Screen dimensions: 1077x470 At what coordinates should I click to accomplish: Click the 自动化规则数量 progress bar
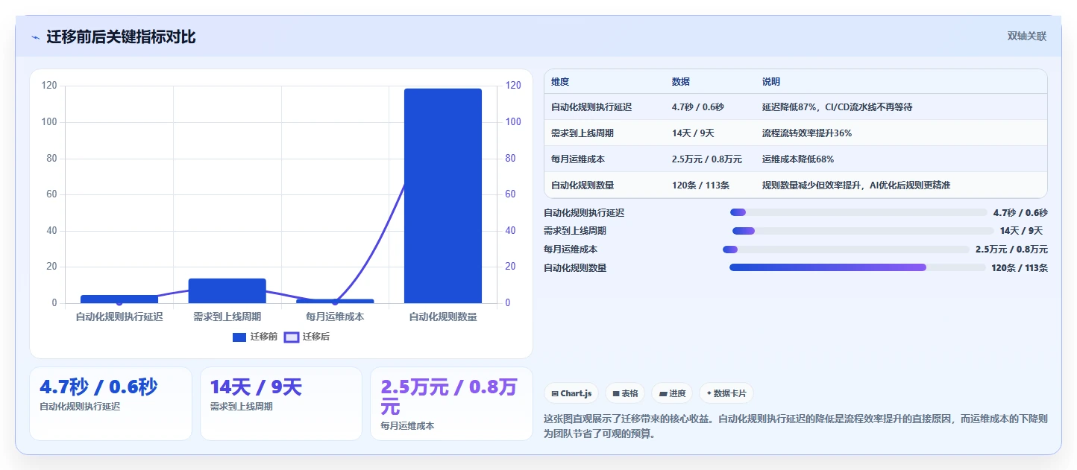point(857,267)
